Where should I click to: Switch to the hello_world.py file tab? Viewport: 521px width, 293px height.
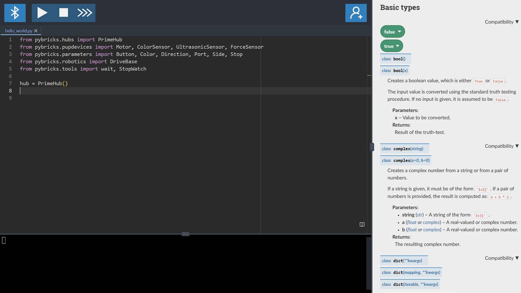pyautogui.click(x=19, y=31)
